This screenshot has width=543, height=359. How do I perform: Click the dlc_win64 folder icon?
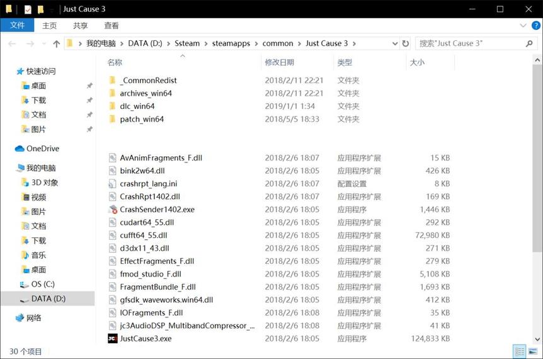[112, 106]
